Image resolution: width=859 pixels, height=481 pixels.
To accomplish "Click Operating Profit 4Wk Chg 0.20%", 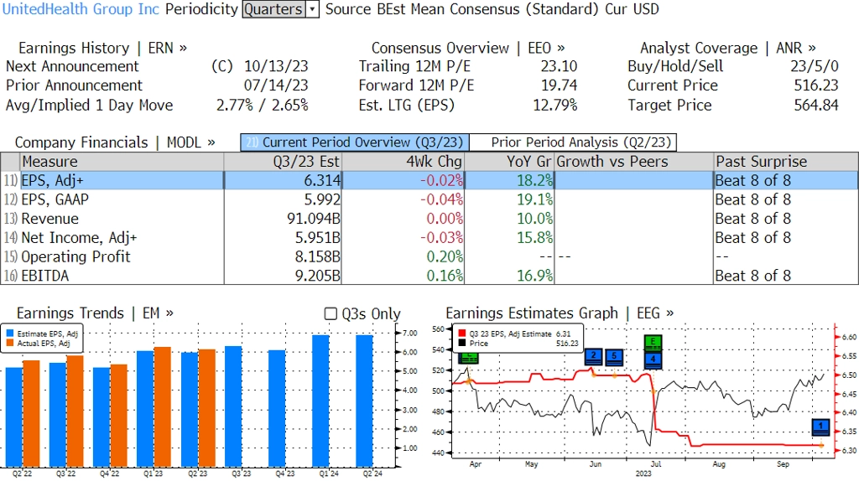I will click(445, 256).
